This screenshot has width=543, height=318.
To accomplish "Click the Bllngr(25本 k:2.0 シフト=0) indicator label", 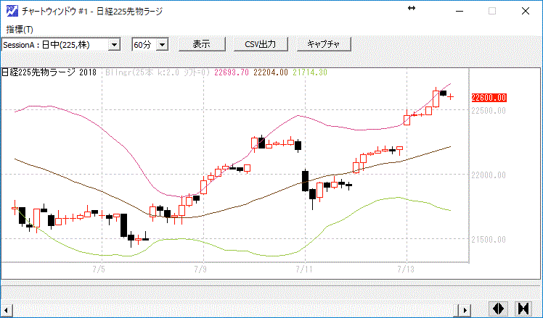I will (x=158, y=72).
